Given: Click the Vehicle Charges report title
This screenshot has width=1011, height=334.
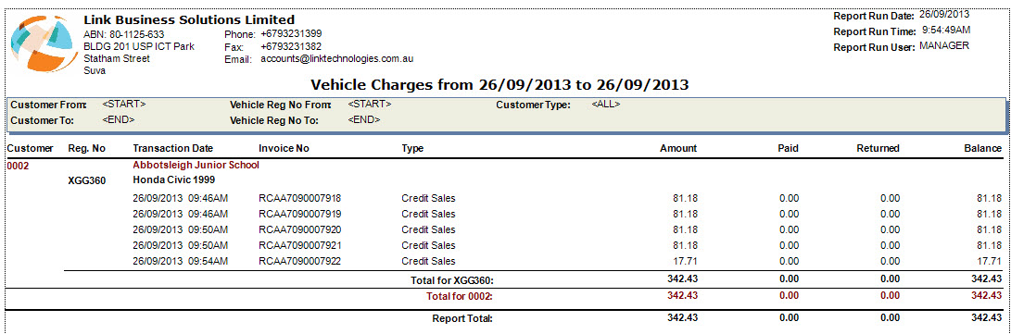Looking at the screenshot, I should (499, 84).
